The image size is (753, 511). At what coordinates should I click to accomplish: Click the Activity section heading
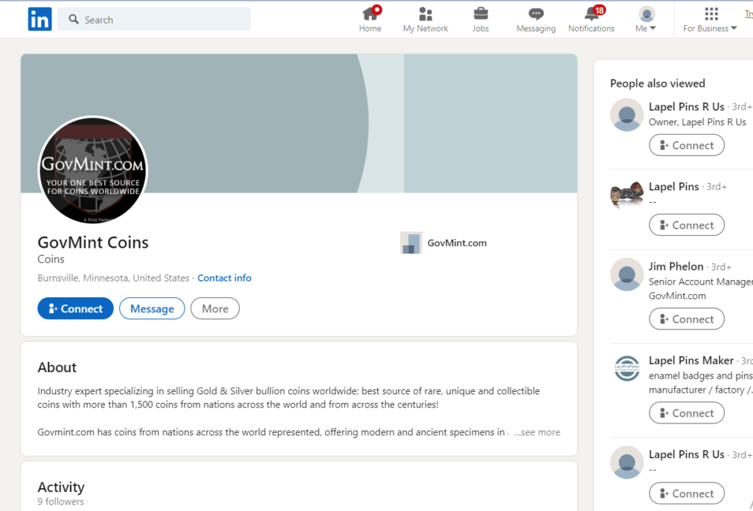pyautogui.click(x=61, y=487)
